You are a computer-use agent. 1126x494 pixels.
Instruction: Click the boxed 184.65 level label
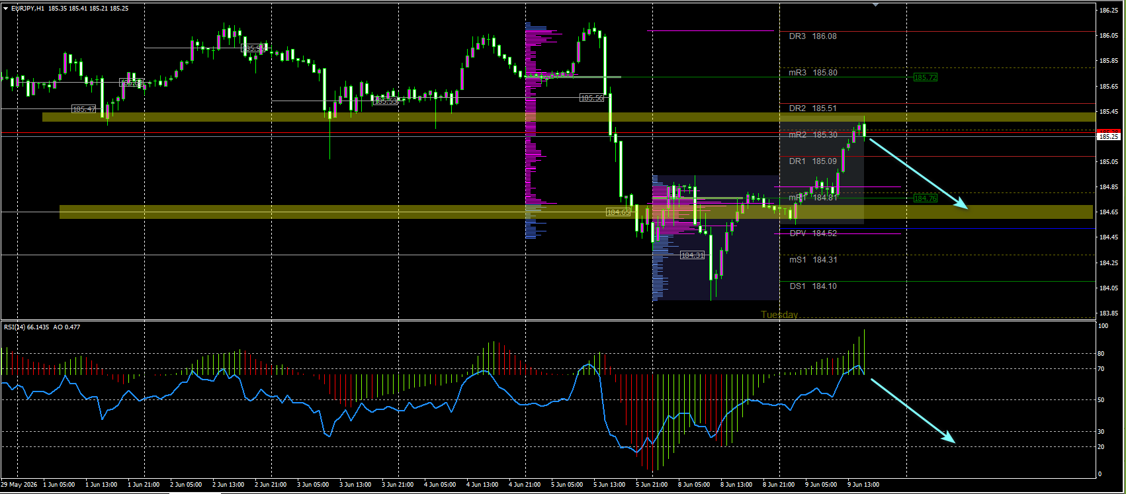pos(619,212)
